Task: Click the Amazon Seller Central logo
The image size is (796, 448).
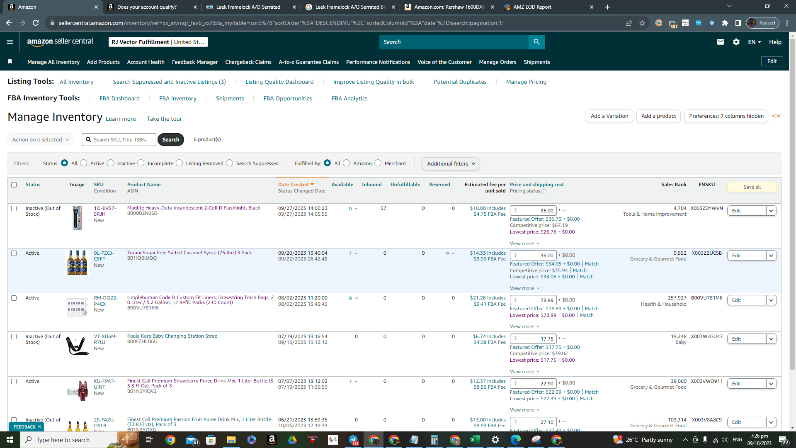Action: pos(60,41)
